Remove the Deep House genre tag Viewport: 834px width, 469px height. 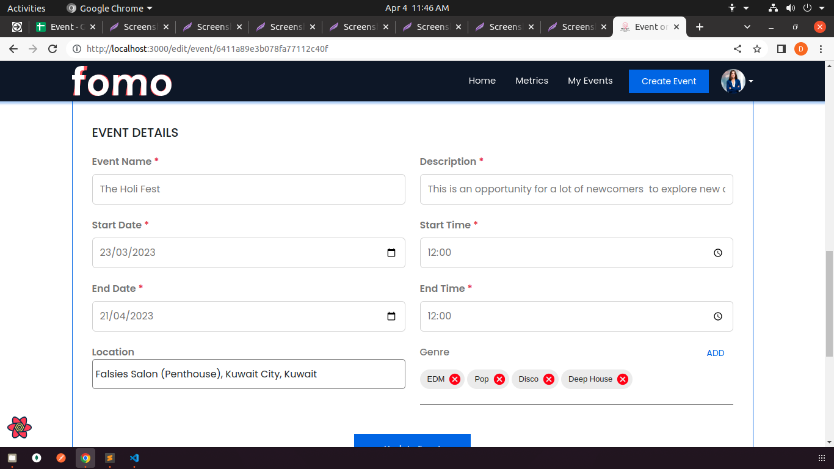(x=623, y=379)
